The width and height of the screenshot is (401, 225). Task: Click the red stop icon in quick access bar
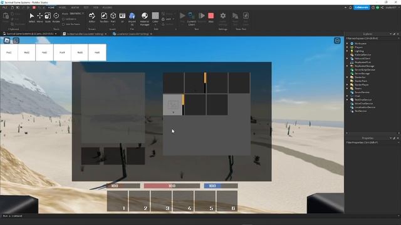(x=34, y=7)
